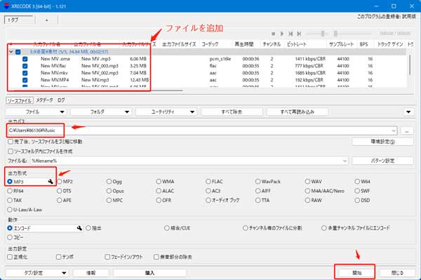Stop playback with the square stop icon
The height and width of the screenshot is (280, 421).
point(273,34)
